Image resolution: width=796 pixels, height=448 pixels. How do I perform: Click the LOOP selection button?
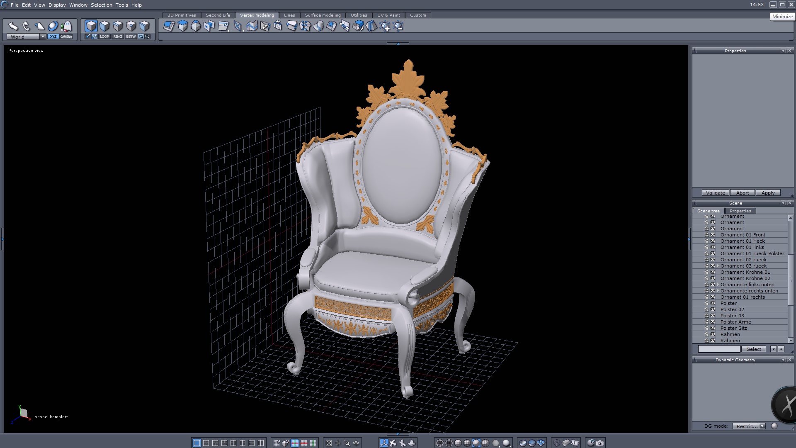click(x=104, y=37)
